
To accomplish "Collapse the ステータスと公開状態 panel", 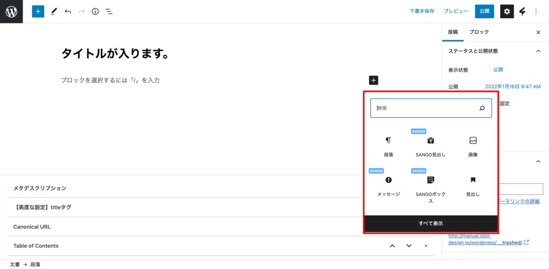I will pos(538,51).
